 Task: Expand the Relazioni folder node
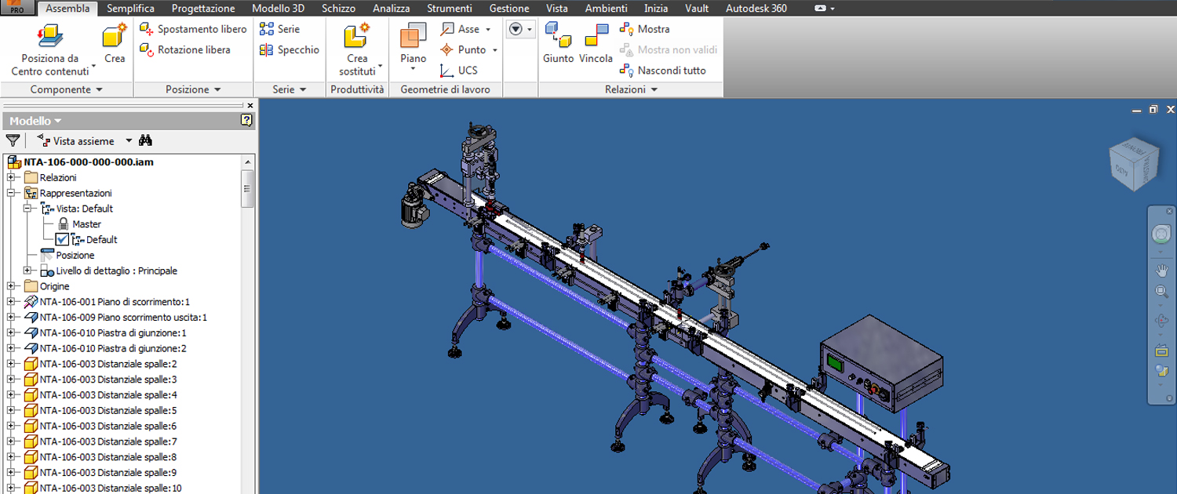coord(11,178)
